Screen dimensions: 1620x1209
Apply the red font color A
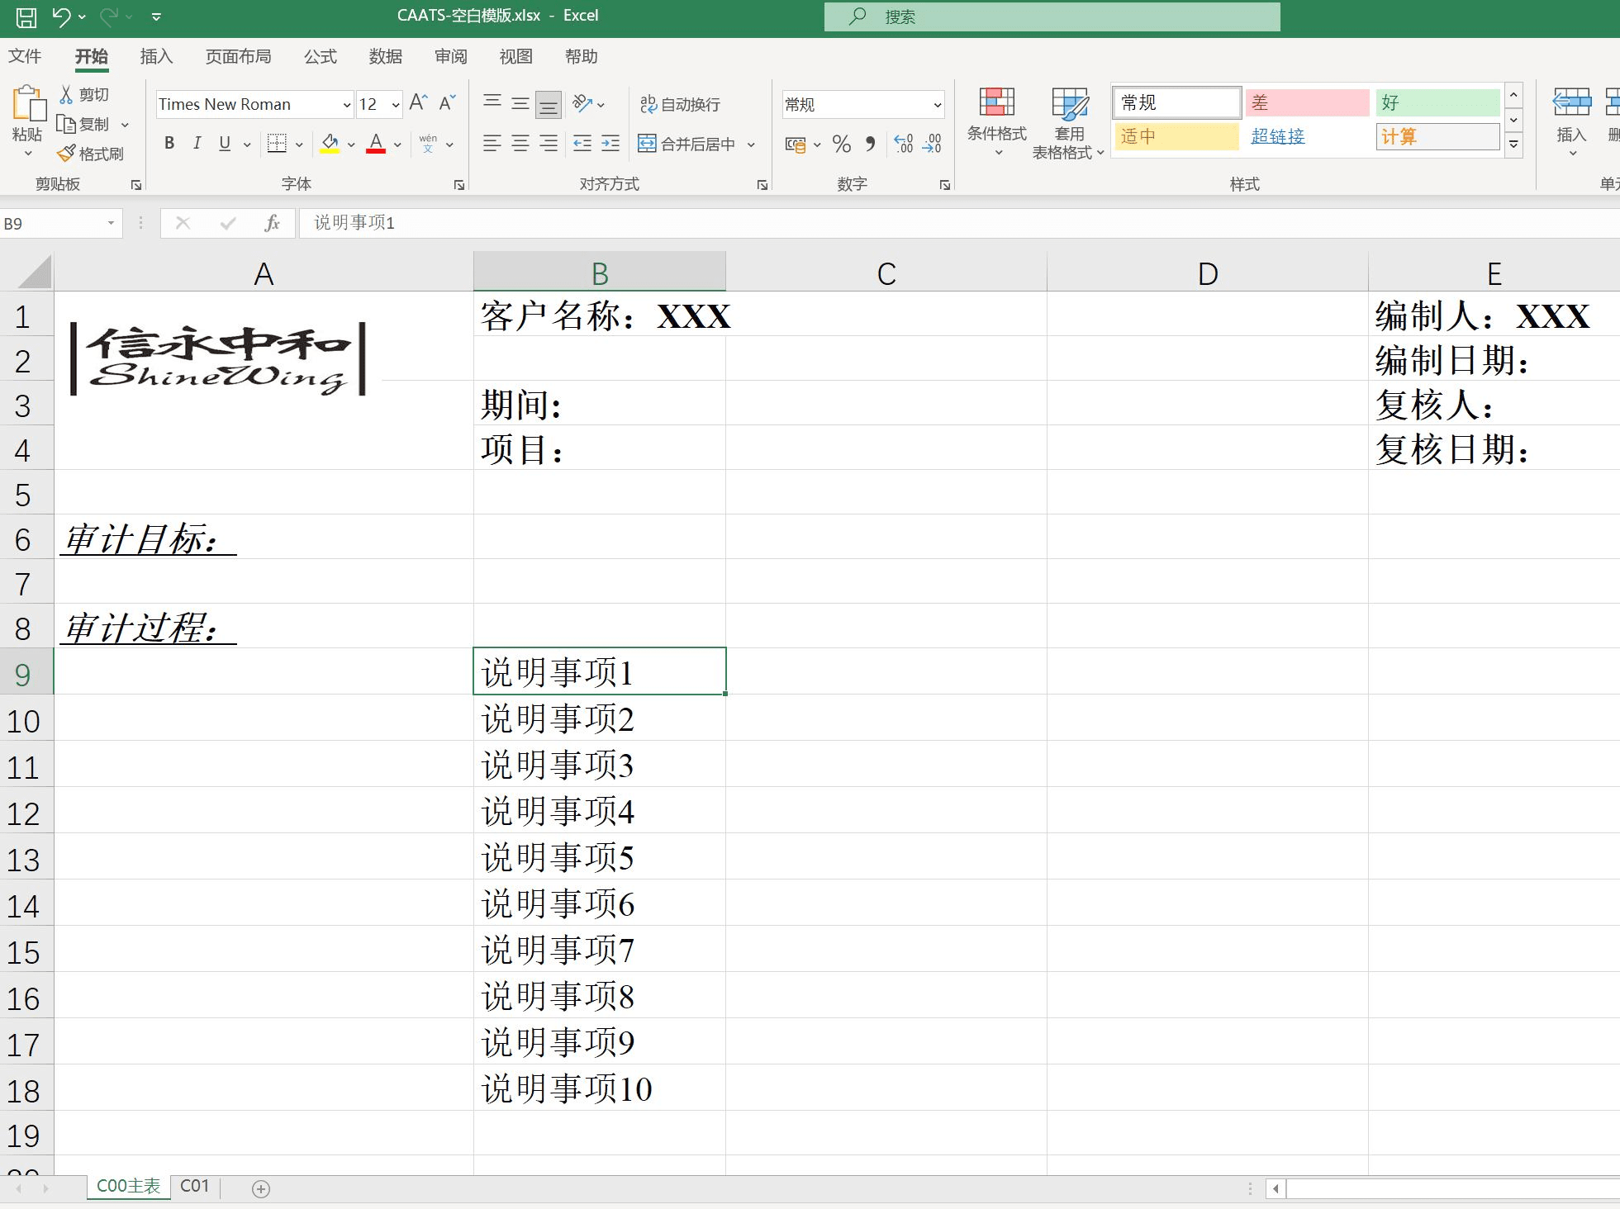pyautogui.click(x=376, y=144)
